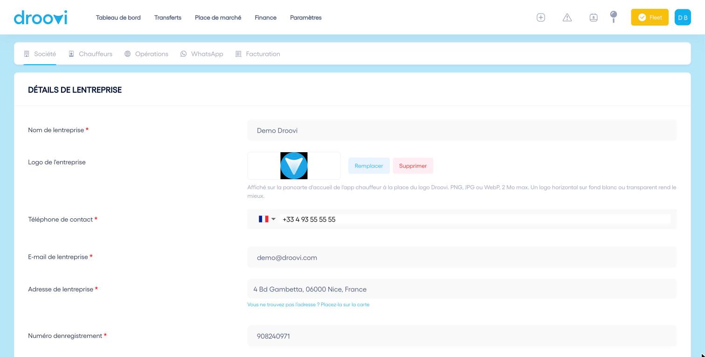Screen dimensions: 705x357
Task: Click the French flag icon
Action: coord(263,219)
